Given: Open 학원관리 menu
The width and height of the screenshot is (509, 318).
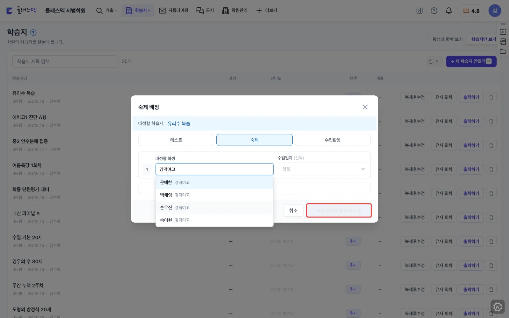Looking at the screenshot, I should click(x=235, y=10).
